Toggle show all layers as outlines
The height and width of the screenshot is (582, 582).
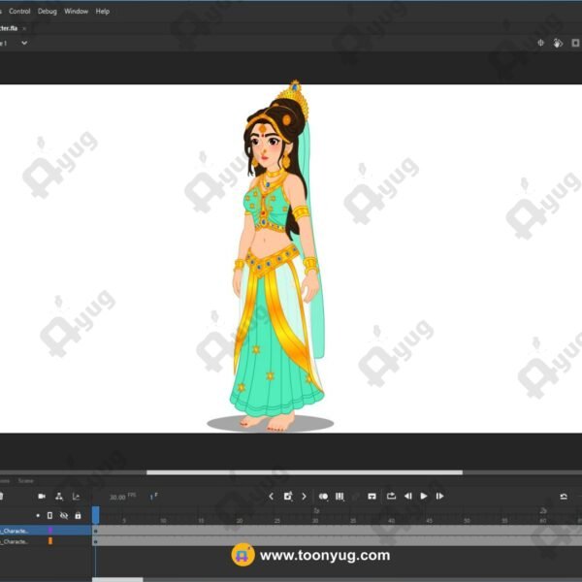(x=49, y=516)
